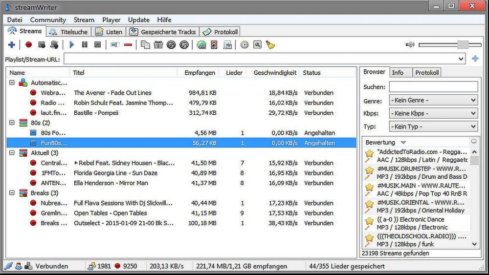Image resolution: width=489 pixels, height=275 pixels.
Task: Sort the list by Geschwindigkeit column header
Action: click(275, 73)
